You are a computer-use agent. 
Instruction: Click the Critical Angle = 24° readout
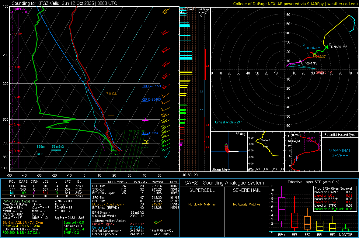pyautogui.click(x=228, y=122)
